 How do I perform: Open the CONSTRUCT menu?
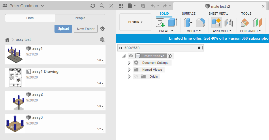[250, 31]
